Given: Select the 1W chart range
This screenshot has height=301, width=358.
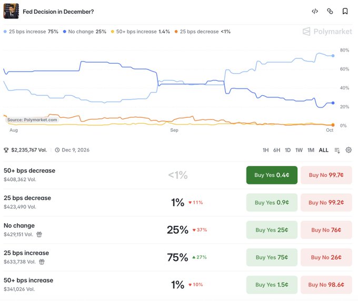Looking at the screenshot, I should 299,150.
